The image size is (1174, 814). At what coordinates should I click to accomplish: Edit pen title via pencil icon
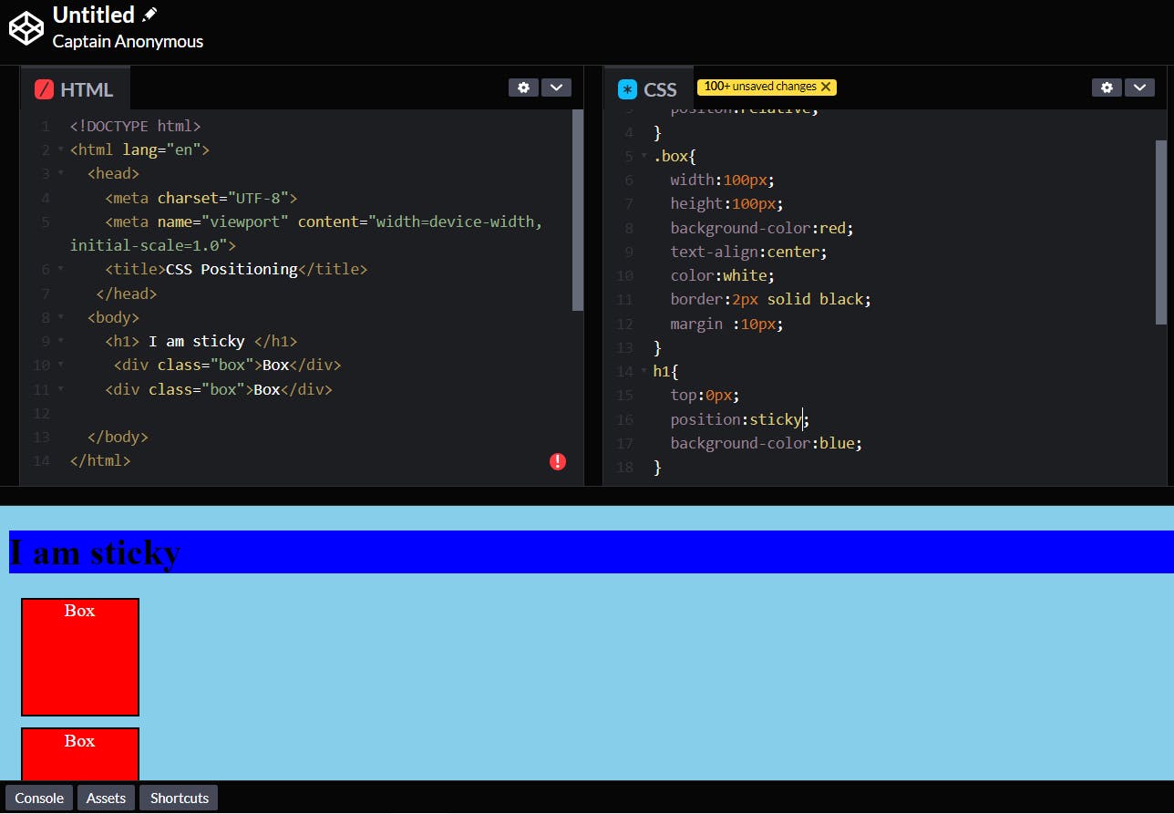[x=149, y=15]
